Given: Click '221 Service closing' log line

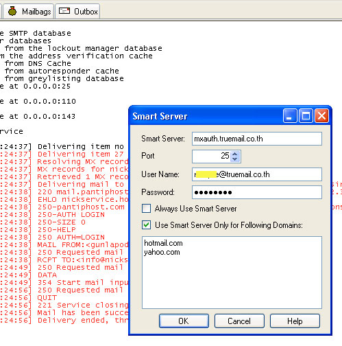Looking at the screenshot, I should (83, 305).
